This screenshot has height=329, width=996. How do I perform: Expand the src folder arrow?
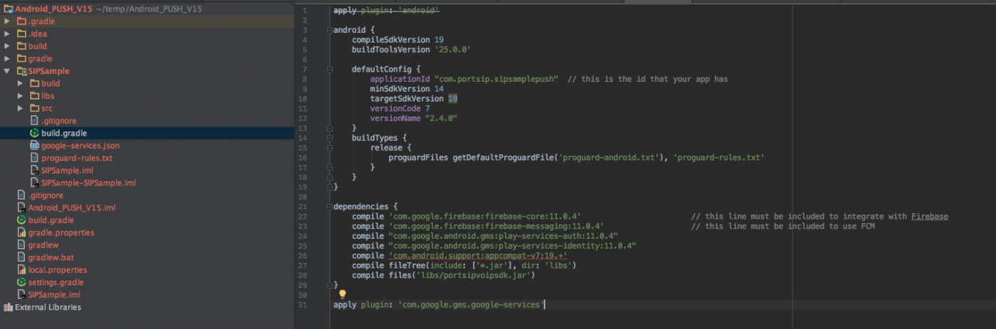pyautogui.click(x=20, y=108)
